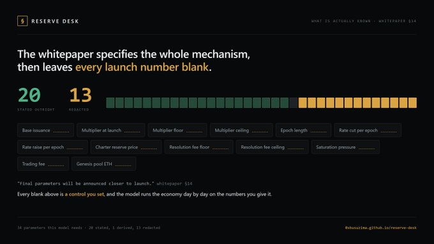Click the Reserve Desk section-sign logo icon
The image size is (434, 244).
tap(22, 21)
